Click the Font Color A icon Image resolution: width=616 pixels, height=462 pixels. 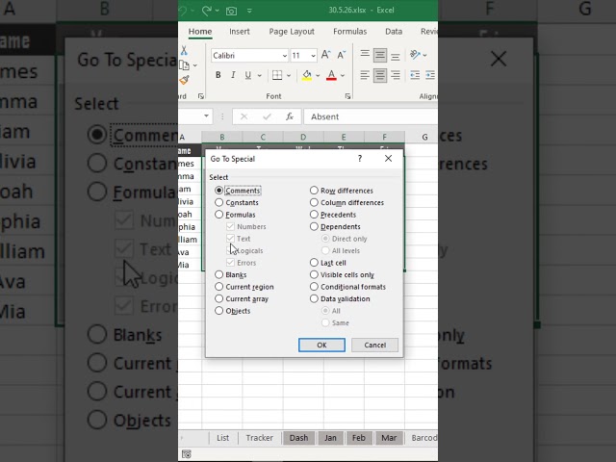331,75
